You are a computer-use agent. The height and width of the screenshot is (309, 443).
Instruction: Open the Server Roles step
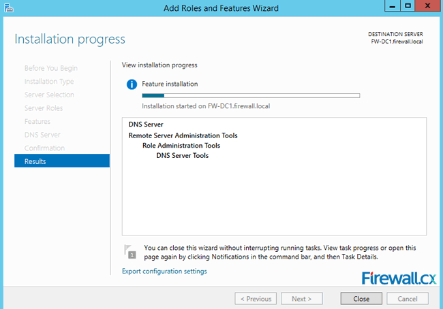tap(44, 108)
